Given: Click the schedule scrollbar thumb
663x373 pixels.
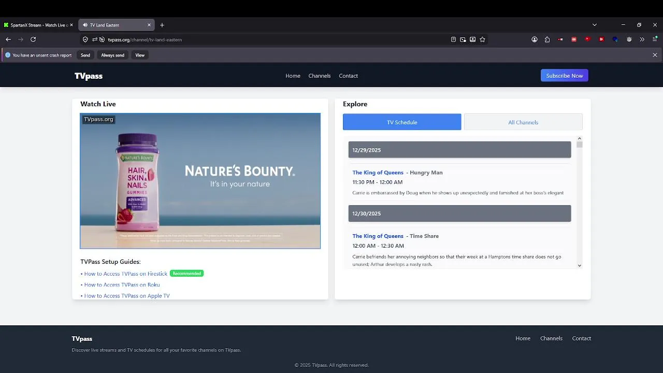Looking at the screenshot, I should [x=579, y=145].
